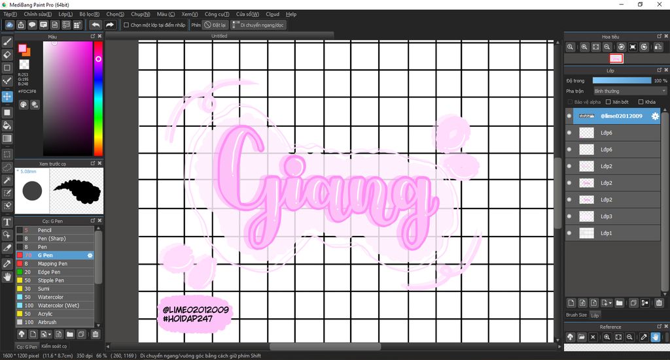Toggle visibility of Lớp3 layer
Image resolution: width=670 pixels, height=360 pixels.
569,216
